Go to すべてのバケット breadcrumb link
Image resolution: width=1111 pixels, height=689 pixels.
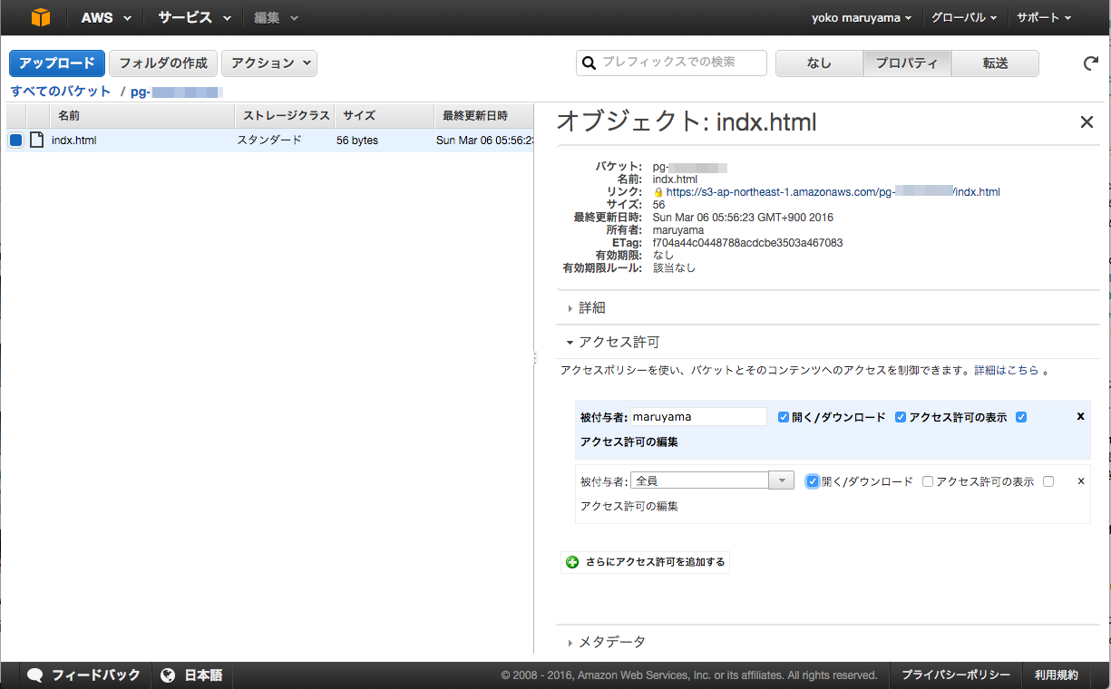click(x=61, y=92)
